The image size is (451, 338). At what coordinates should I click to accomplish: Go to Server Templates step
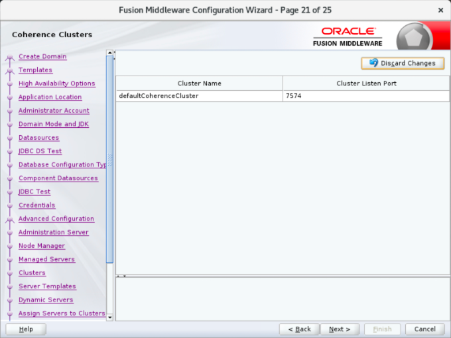tap(47, 286)
